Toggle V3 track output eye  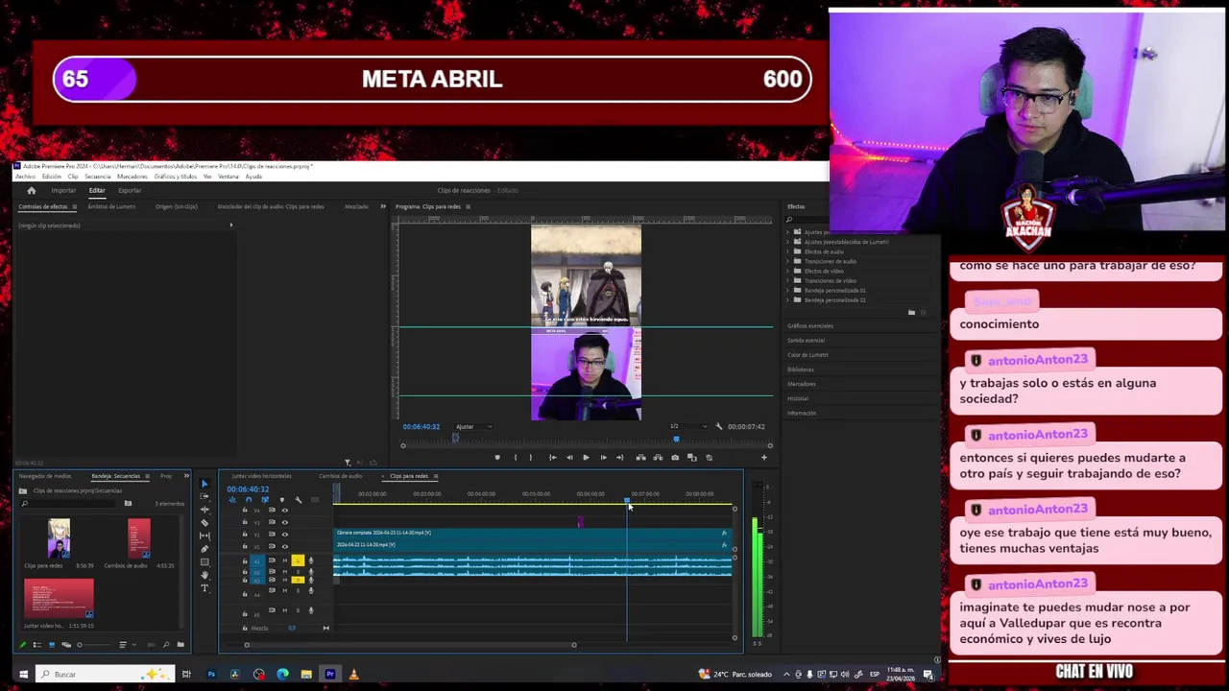284,522
